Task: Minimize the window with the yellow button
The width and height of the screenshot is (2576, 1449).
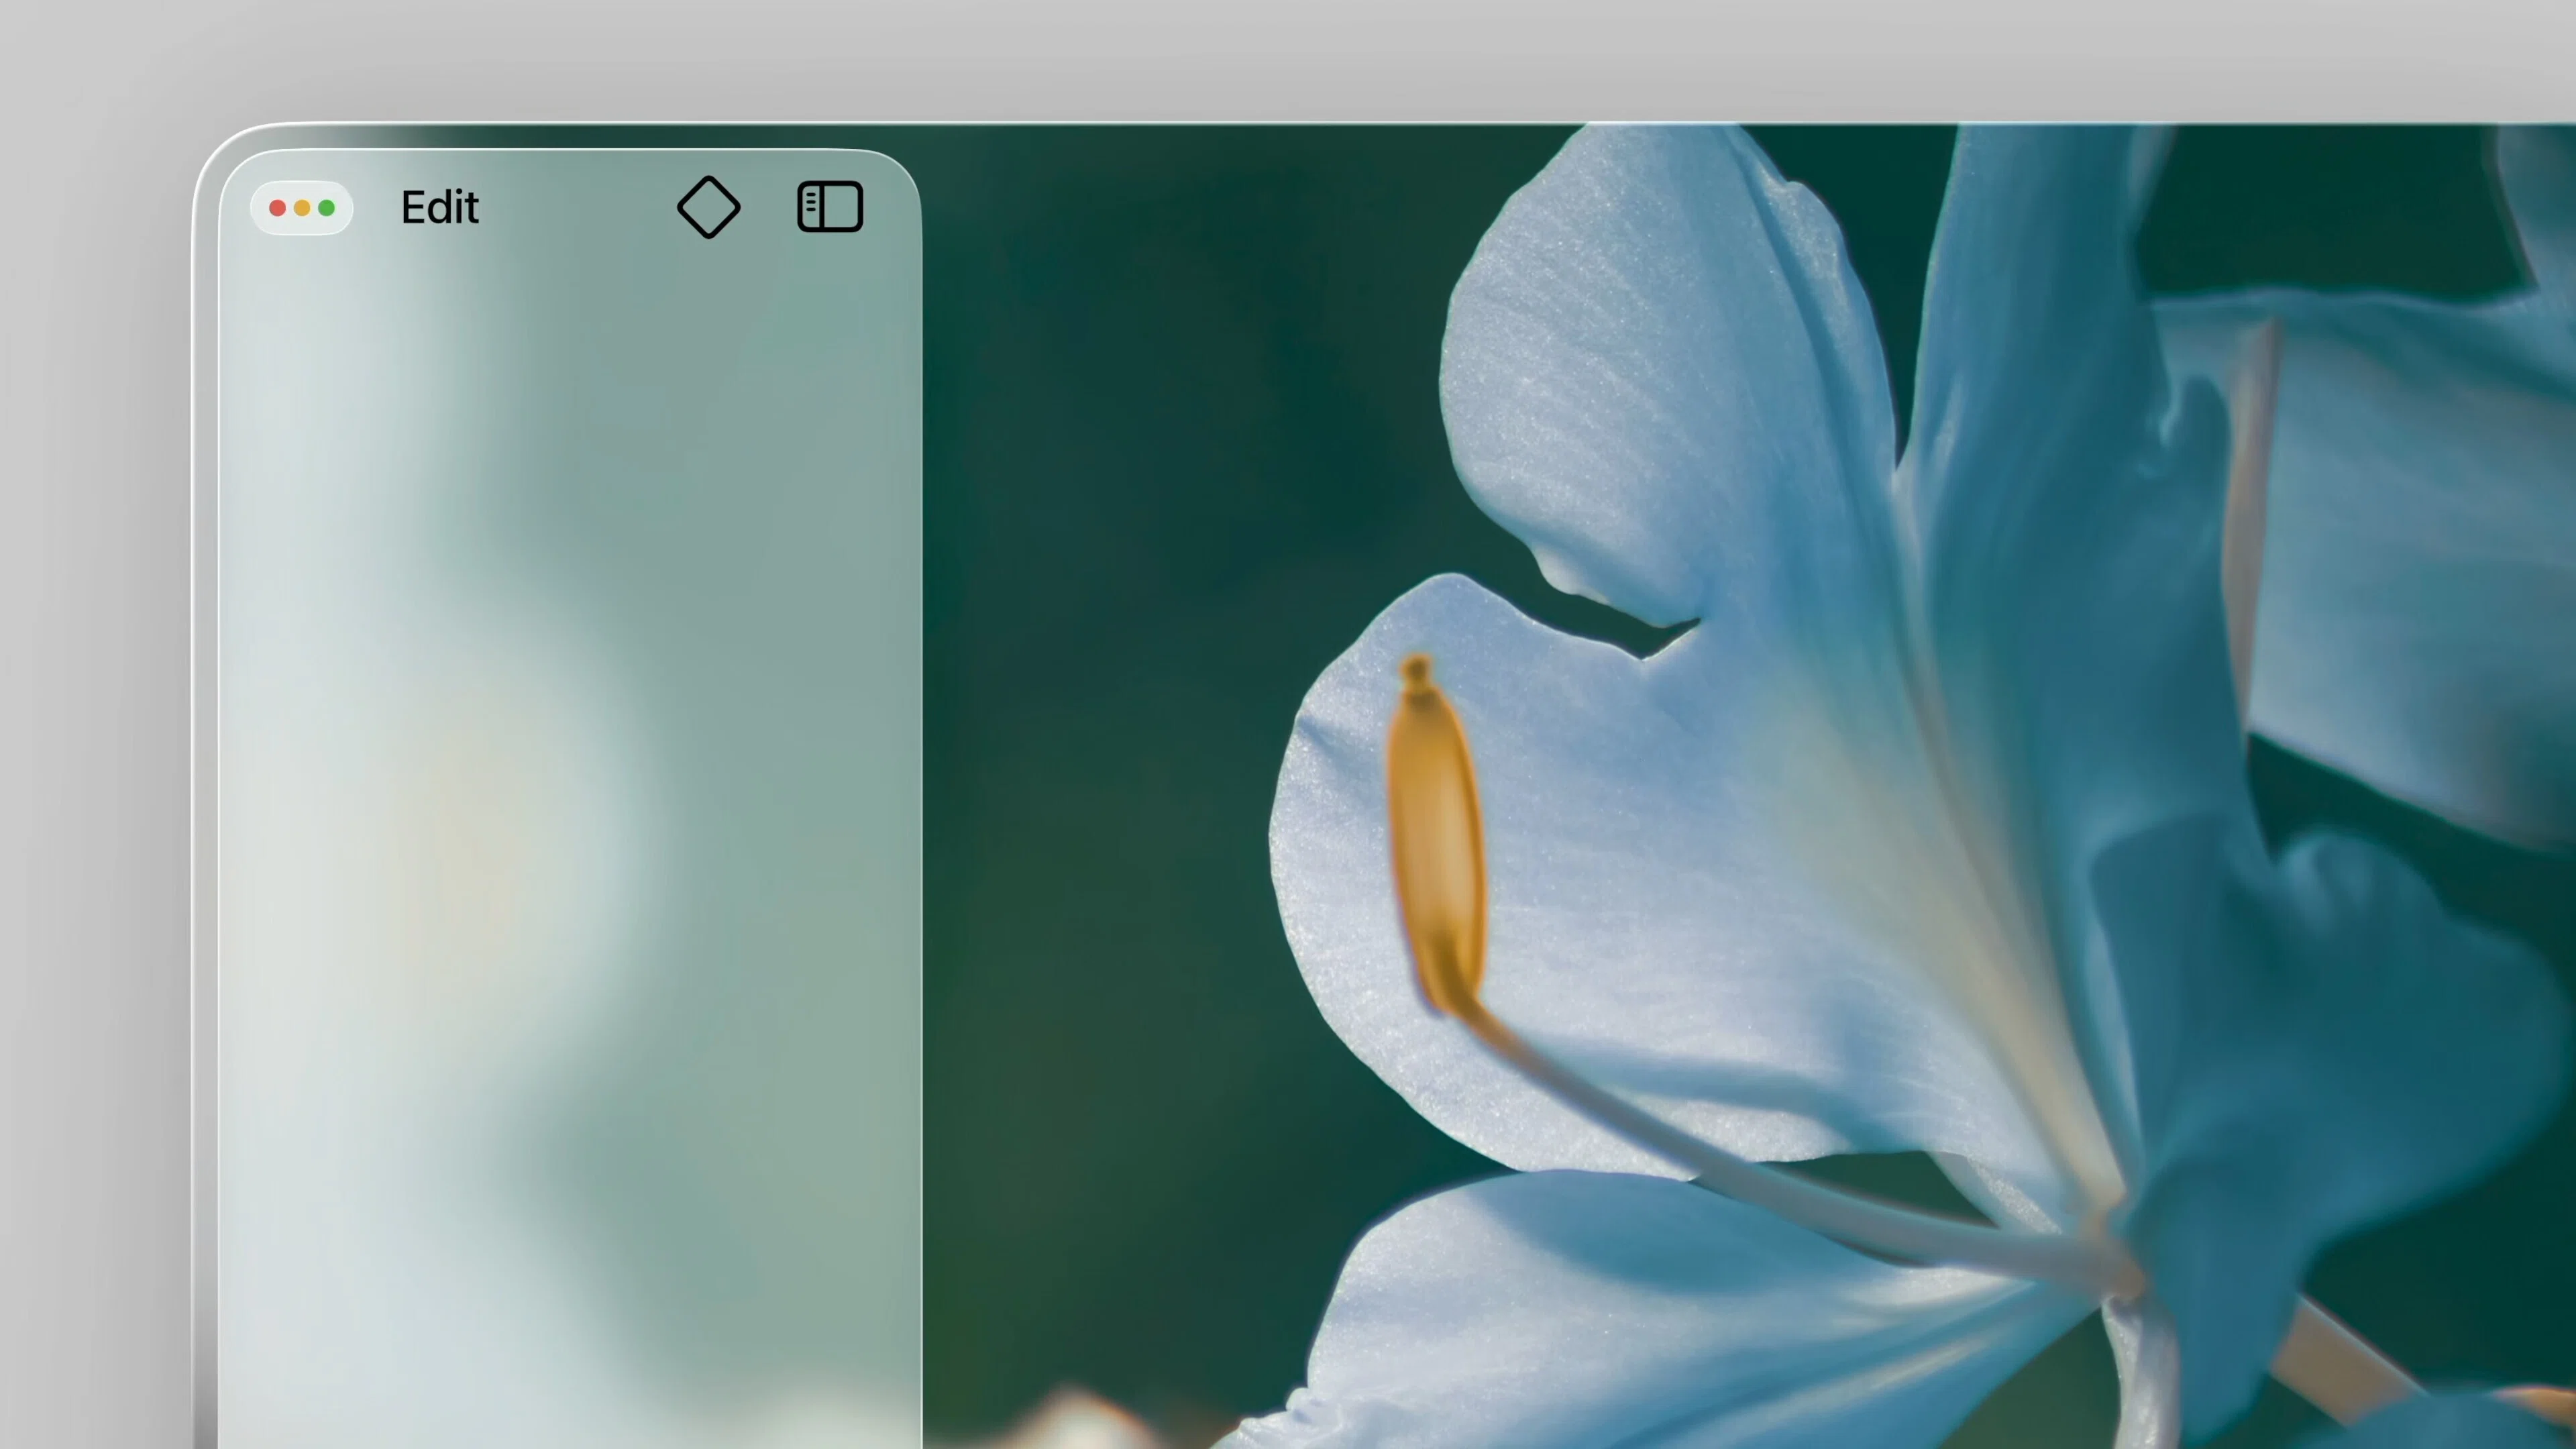Action: click(302, 208)
